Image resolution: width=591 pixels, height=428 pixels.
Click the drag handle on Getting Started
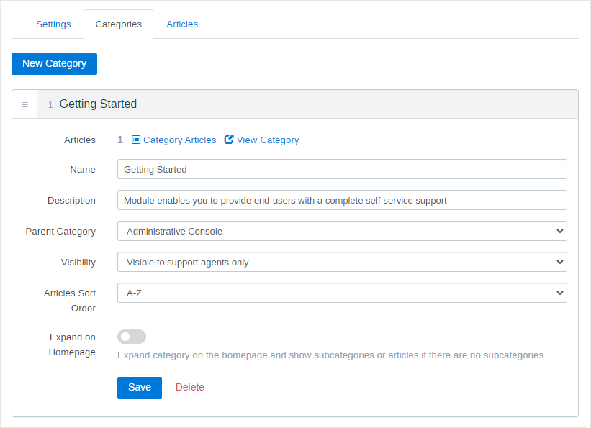point(24,104)
